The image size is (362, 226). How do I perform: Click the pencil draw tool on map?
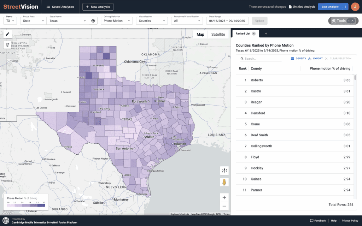tap(7, 34)
